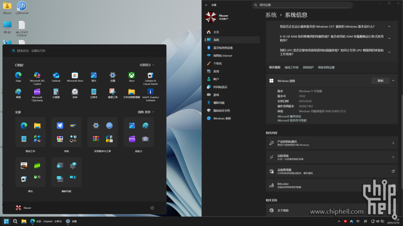
Task: Open File Explorer (文件资源管理器) pinned app
Action: coord(132,94)
